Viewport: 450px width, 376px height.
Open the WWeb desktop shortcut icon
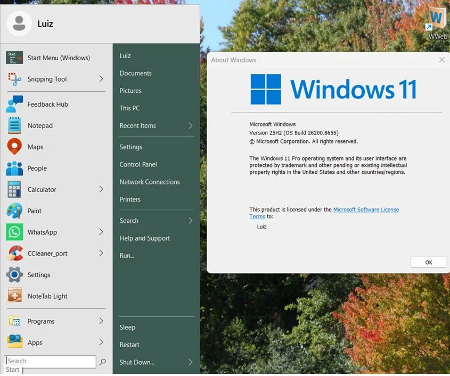(x=437, y=19)
